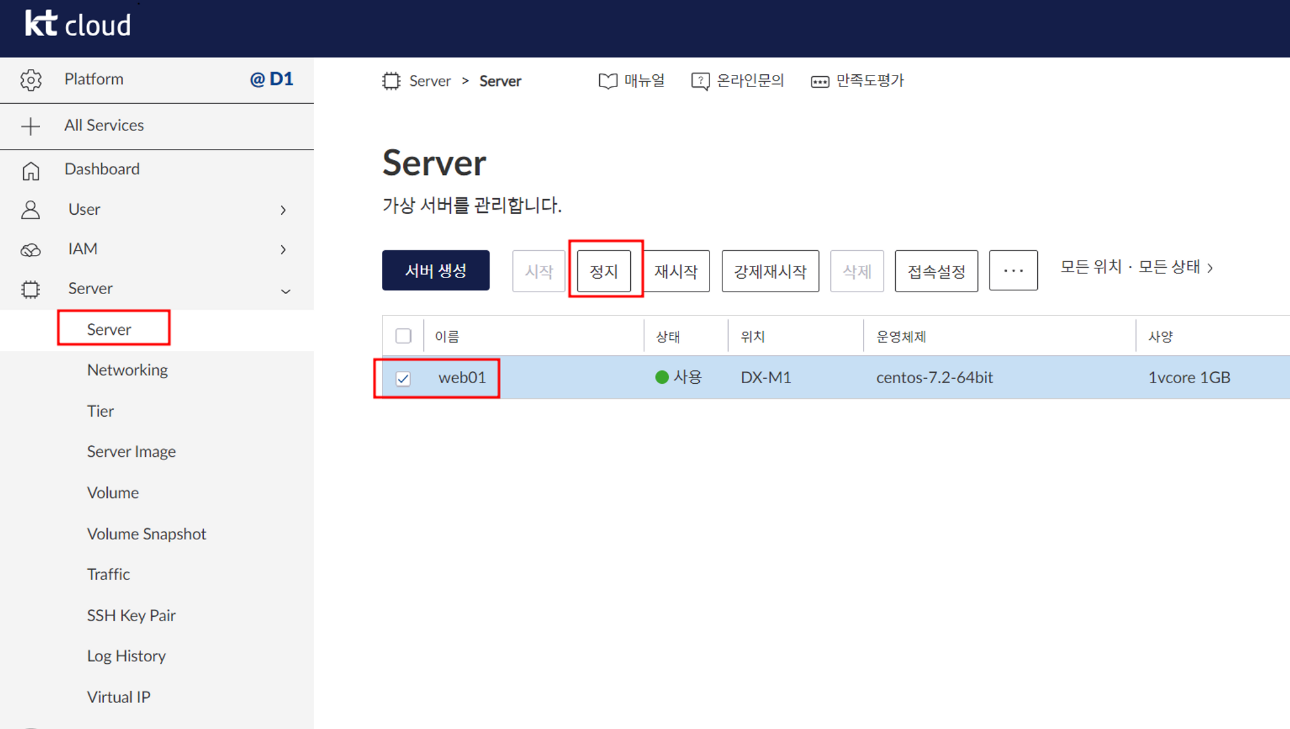Open location and status filter dropdown

1136,267
